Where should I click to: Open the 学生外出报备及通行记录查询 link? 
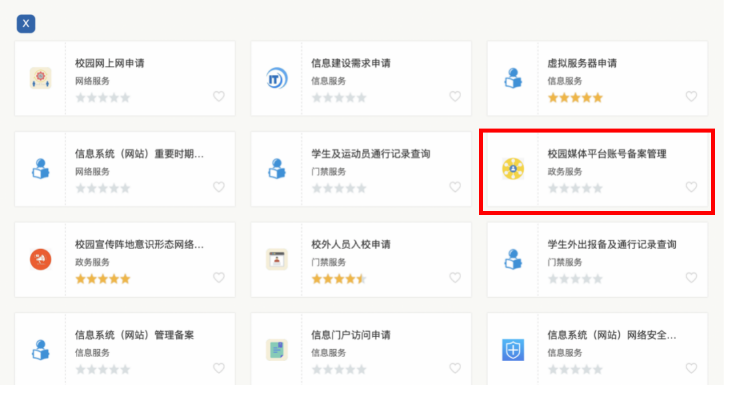point(612,244)
